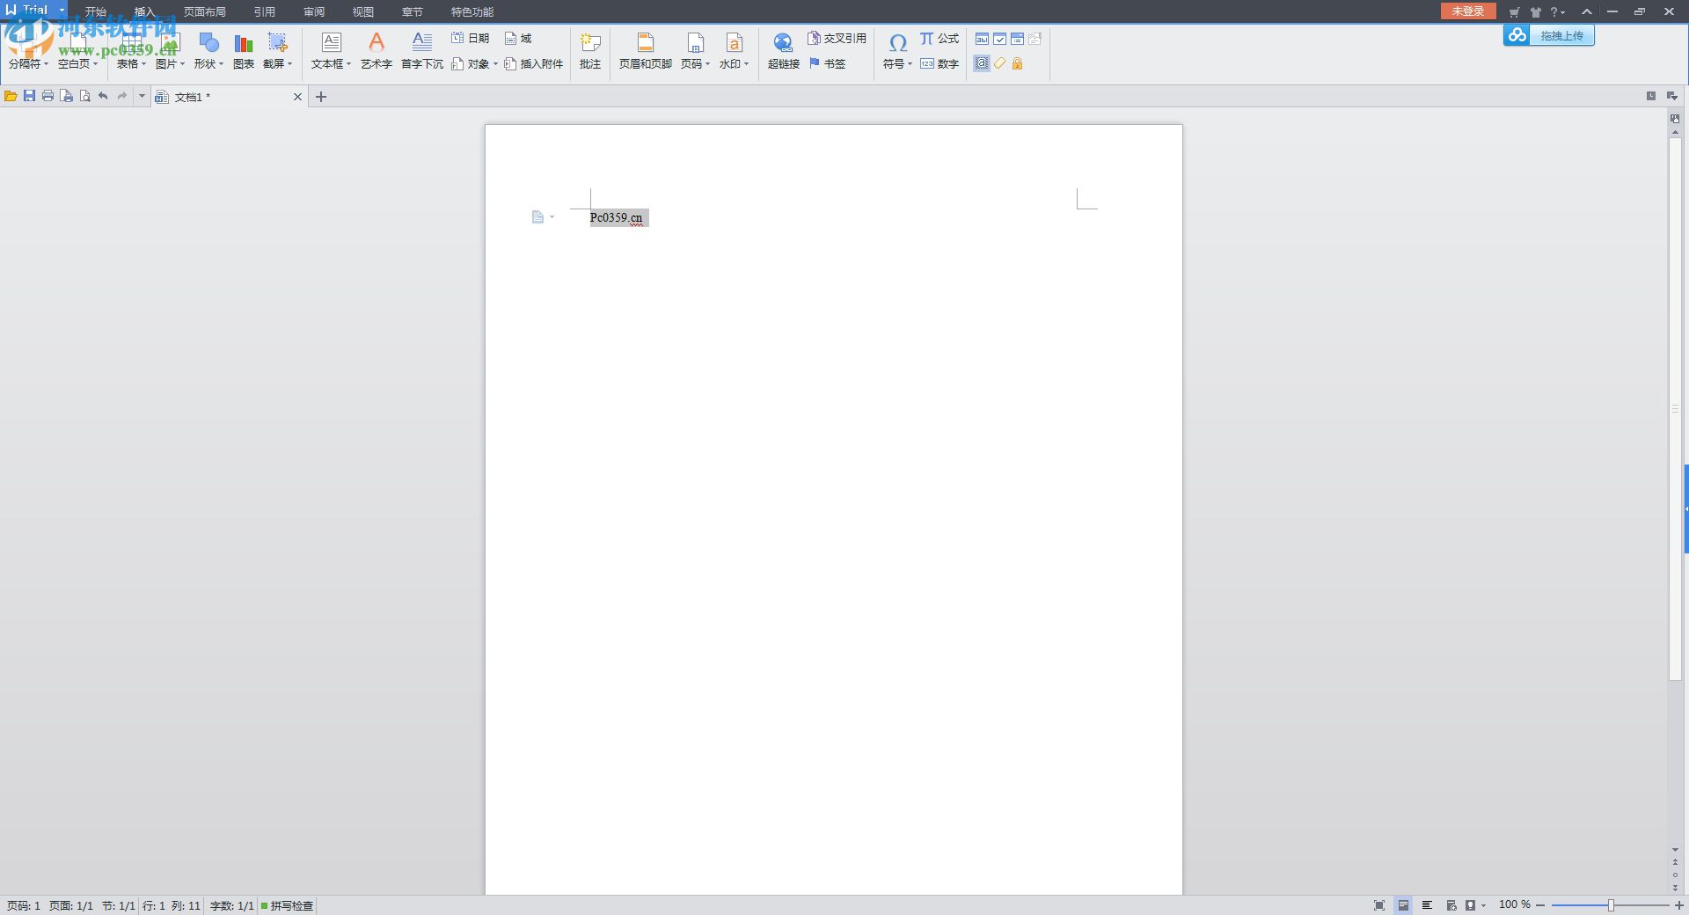Screen dimensions: 1689x915
Task: Click the 拖拽上传 upload button
Action: point(1561,36)
